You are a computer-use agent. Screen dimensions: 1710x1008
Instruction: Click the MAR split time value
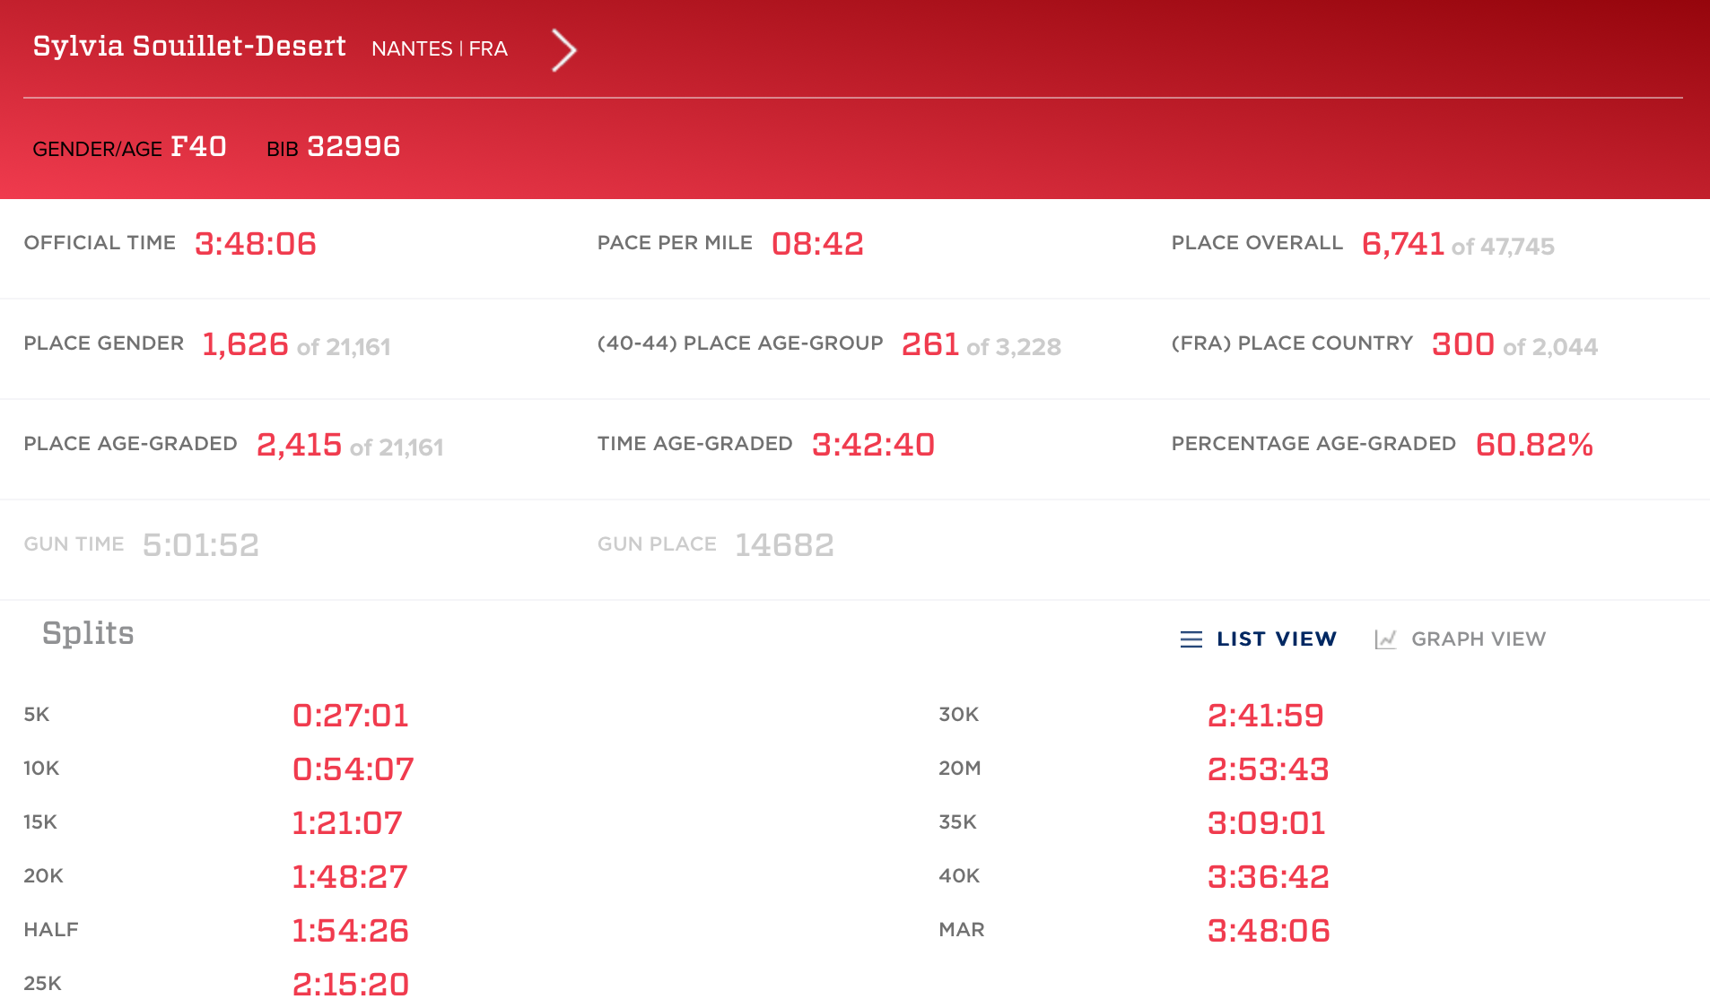click(x=1269, y=931)
